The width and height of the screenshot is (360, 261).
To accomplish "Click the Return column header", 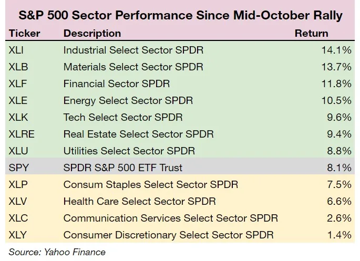I will click(x=311, y=33).
